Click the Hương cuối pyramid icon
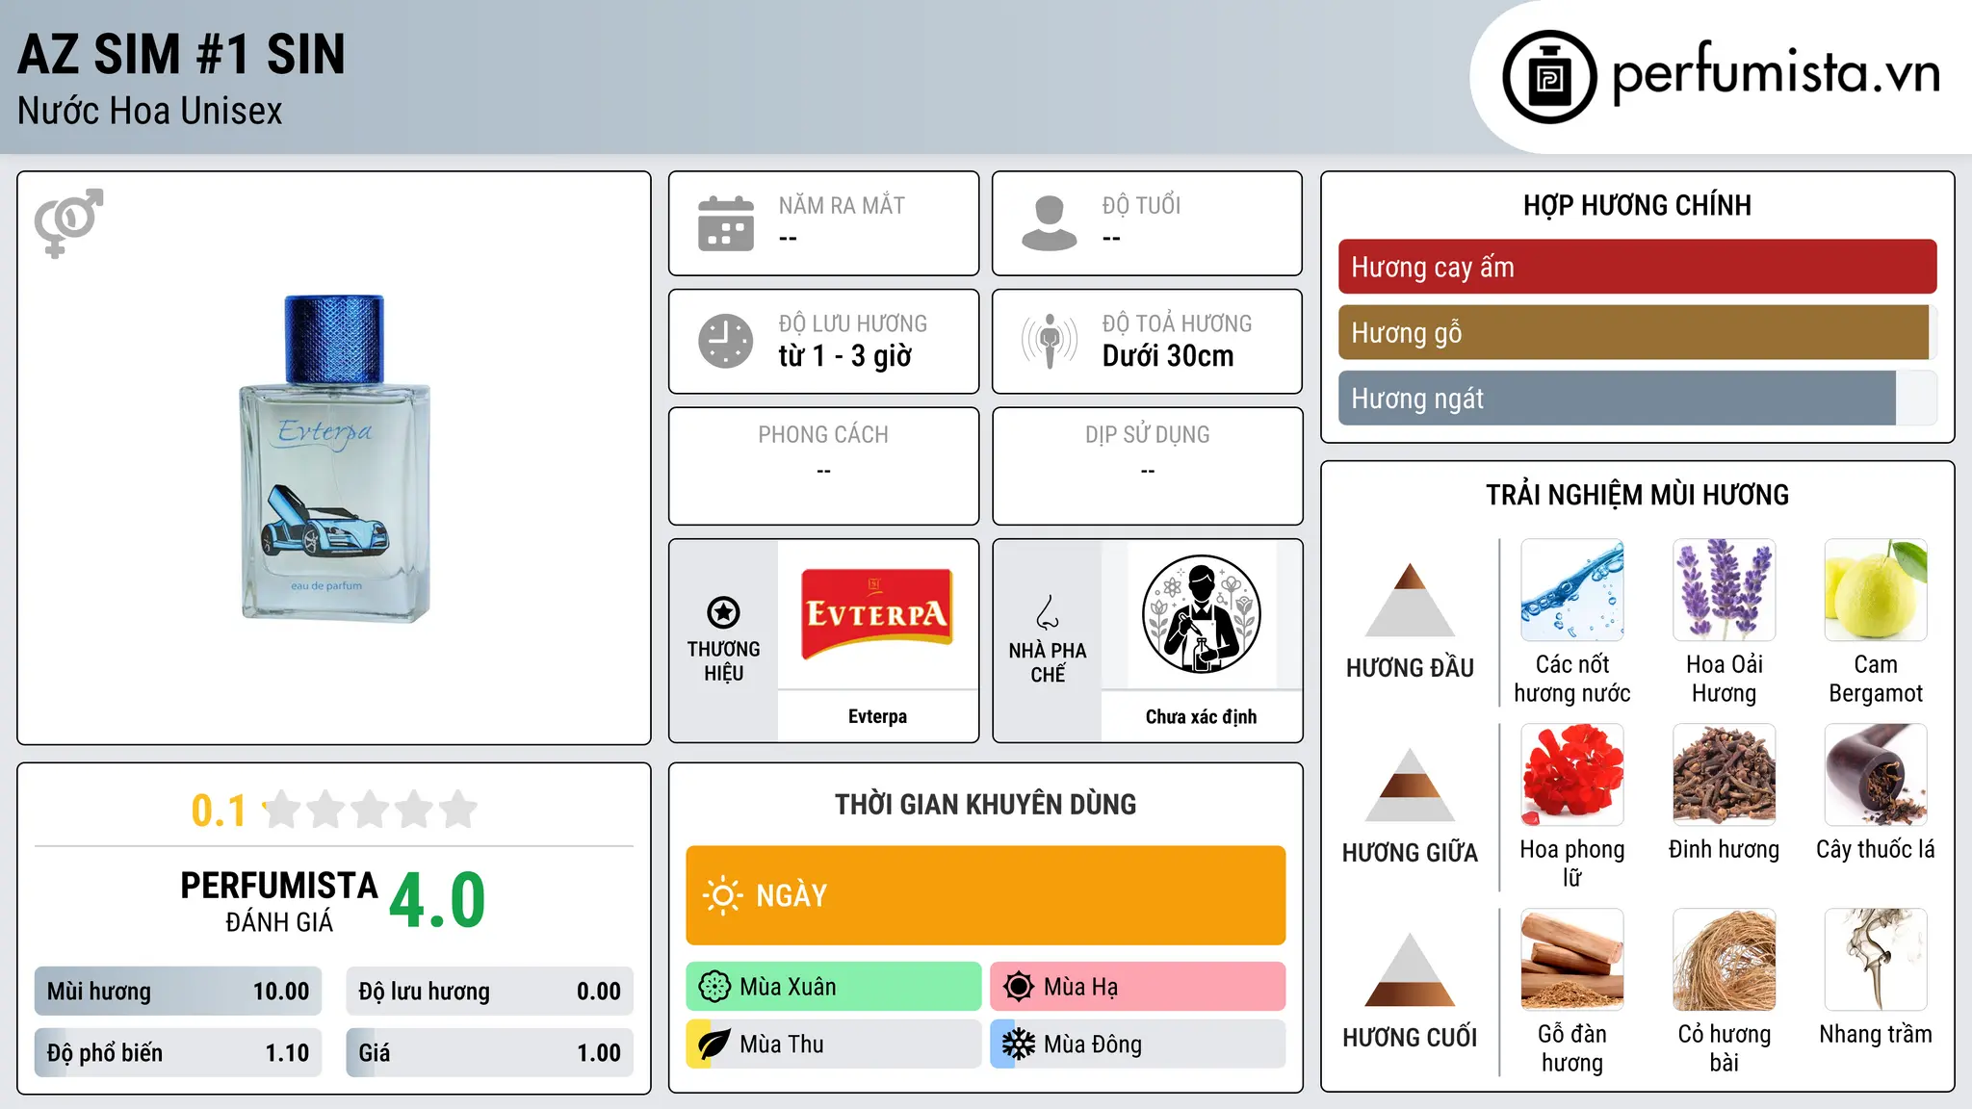 1410,969
